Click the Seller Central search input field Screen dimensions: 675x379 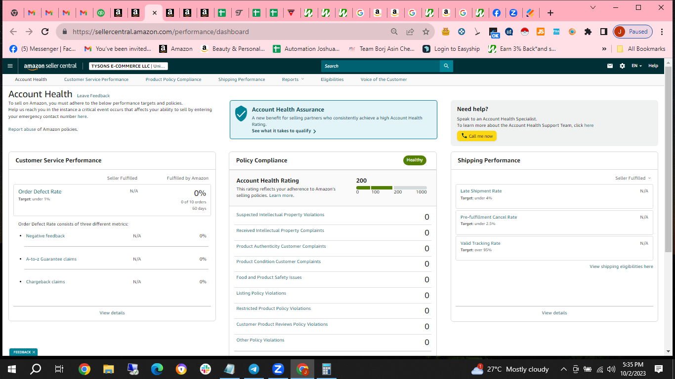[380, 66]
